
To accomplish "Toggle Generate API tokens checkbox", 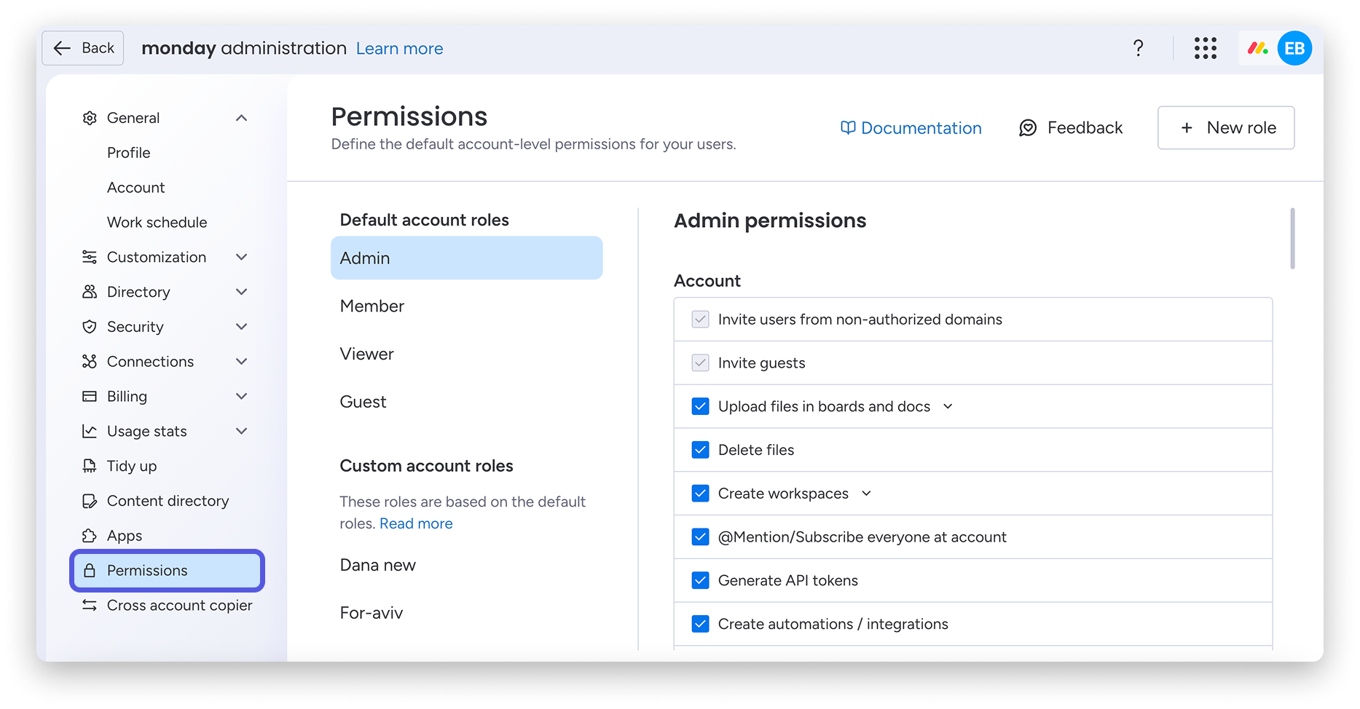I will 700,580.
